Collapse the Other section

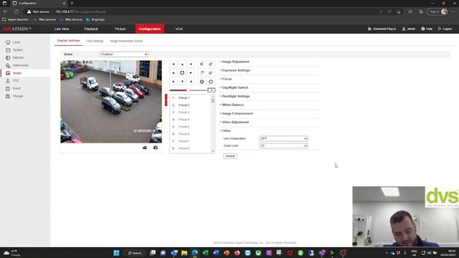point(226,130)
